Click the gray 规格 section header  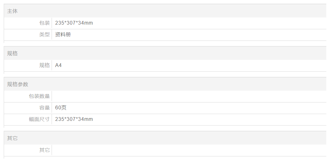click(13, 54)
